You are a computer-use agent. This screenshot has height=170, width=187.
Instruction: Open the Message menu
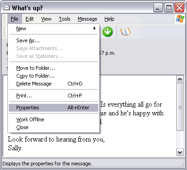click(x=87, y=19)
